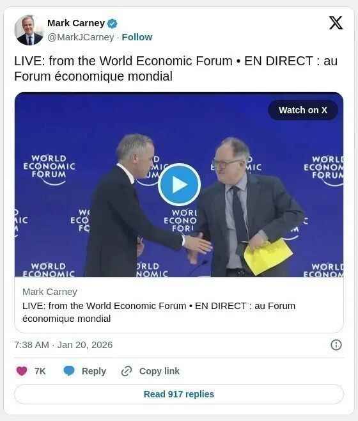358x421 pixels.
Task: Click the tweet text about World Economic Forum
Action: 176,68
